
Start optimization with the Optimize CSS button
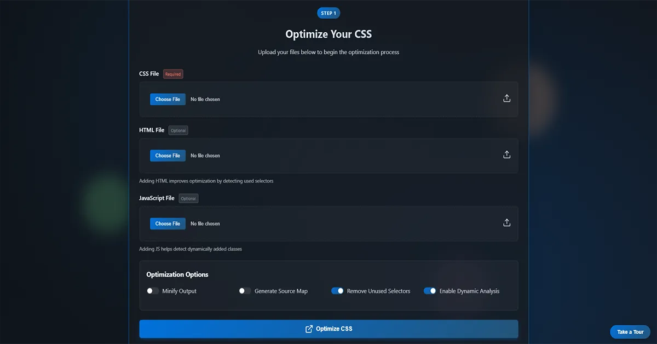[x=328, y=329]
